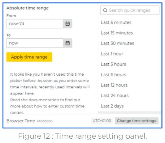Click the UTC+01:00 timezone badge
Image resolution: width=165 pixels, height=143 pixels.
tap(102, 121)
